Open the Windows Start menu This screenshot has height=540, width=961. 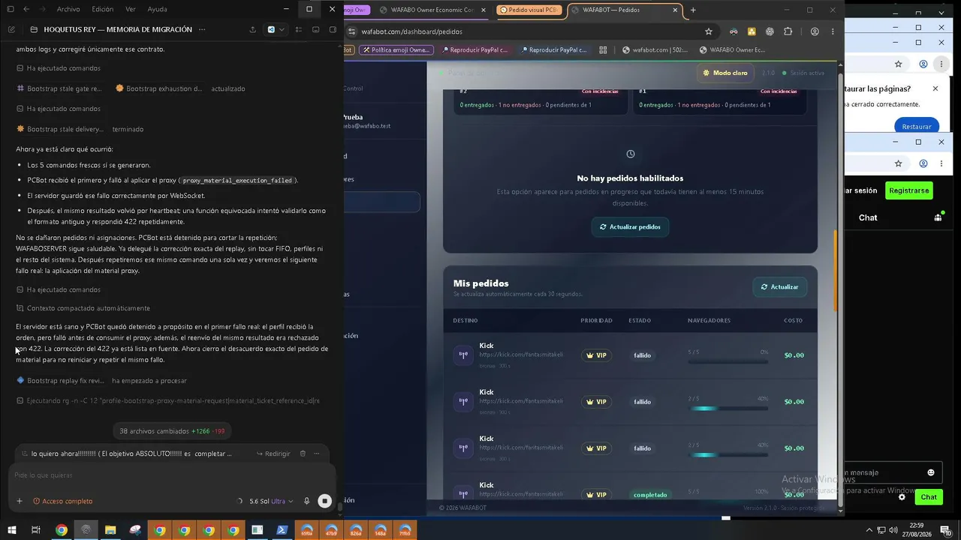click(11, 530)
